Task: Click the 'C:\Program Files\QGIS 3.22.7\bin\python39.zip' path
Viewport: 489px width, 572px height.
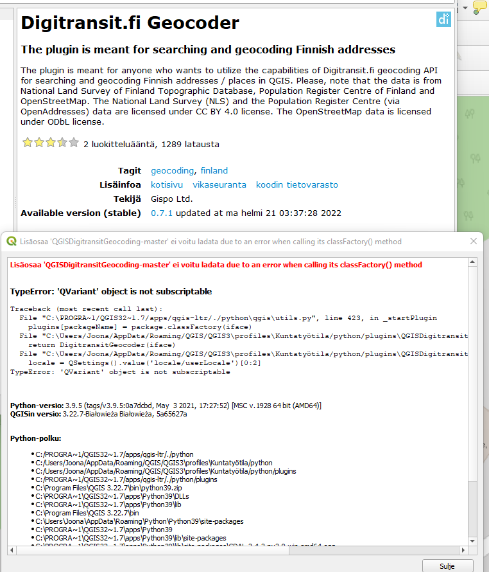Action: pyautogui.click(x=108, y=488)
